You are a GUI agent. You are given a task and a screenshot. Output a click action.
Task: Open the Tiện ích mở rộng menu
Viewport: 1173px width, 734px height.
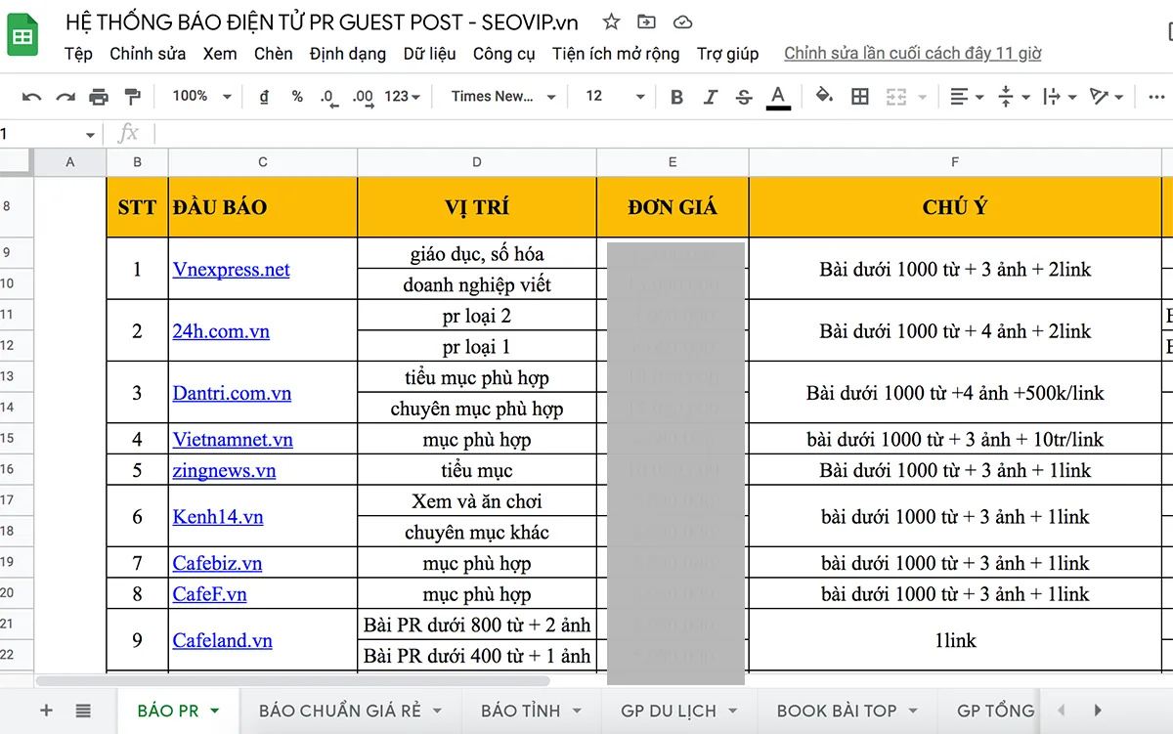point(616,54)
